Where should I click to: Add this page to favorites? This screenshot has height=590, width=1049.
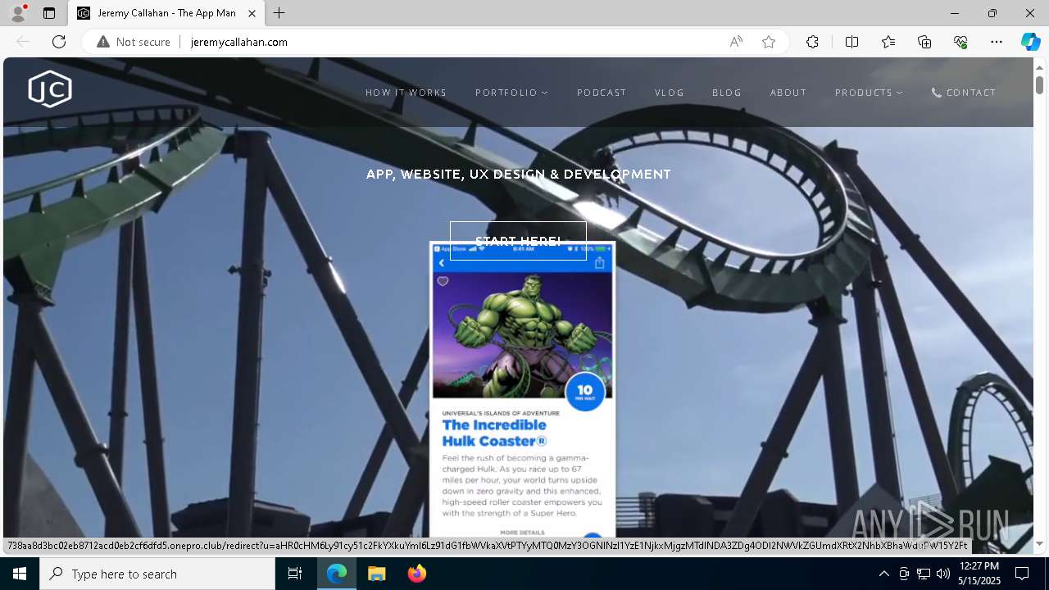(x=768, y=42)
